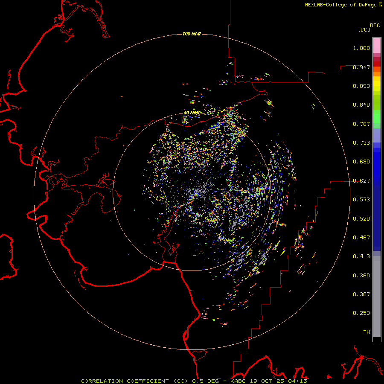This screenshot has width=384, height=384.
Task: Click the NEXLAB-College of DuPage label
Action: 343,5
